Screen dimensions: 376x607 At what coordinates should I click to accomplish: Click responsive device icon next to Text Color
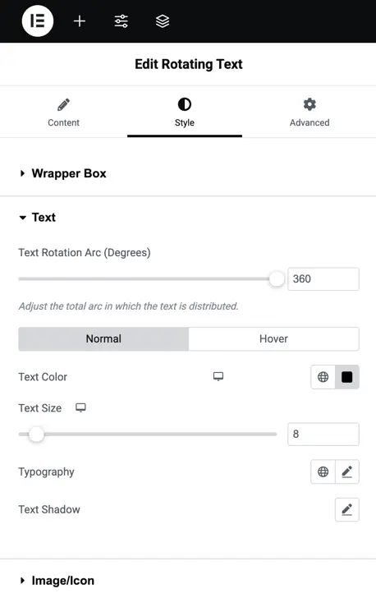pos(218,376)
